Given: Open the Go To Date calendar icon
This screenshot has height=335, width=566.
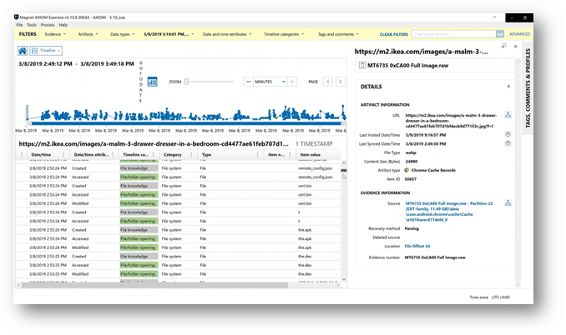Looking at the screenshot, I should tap(152, 82).
